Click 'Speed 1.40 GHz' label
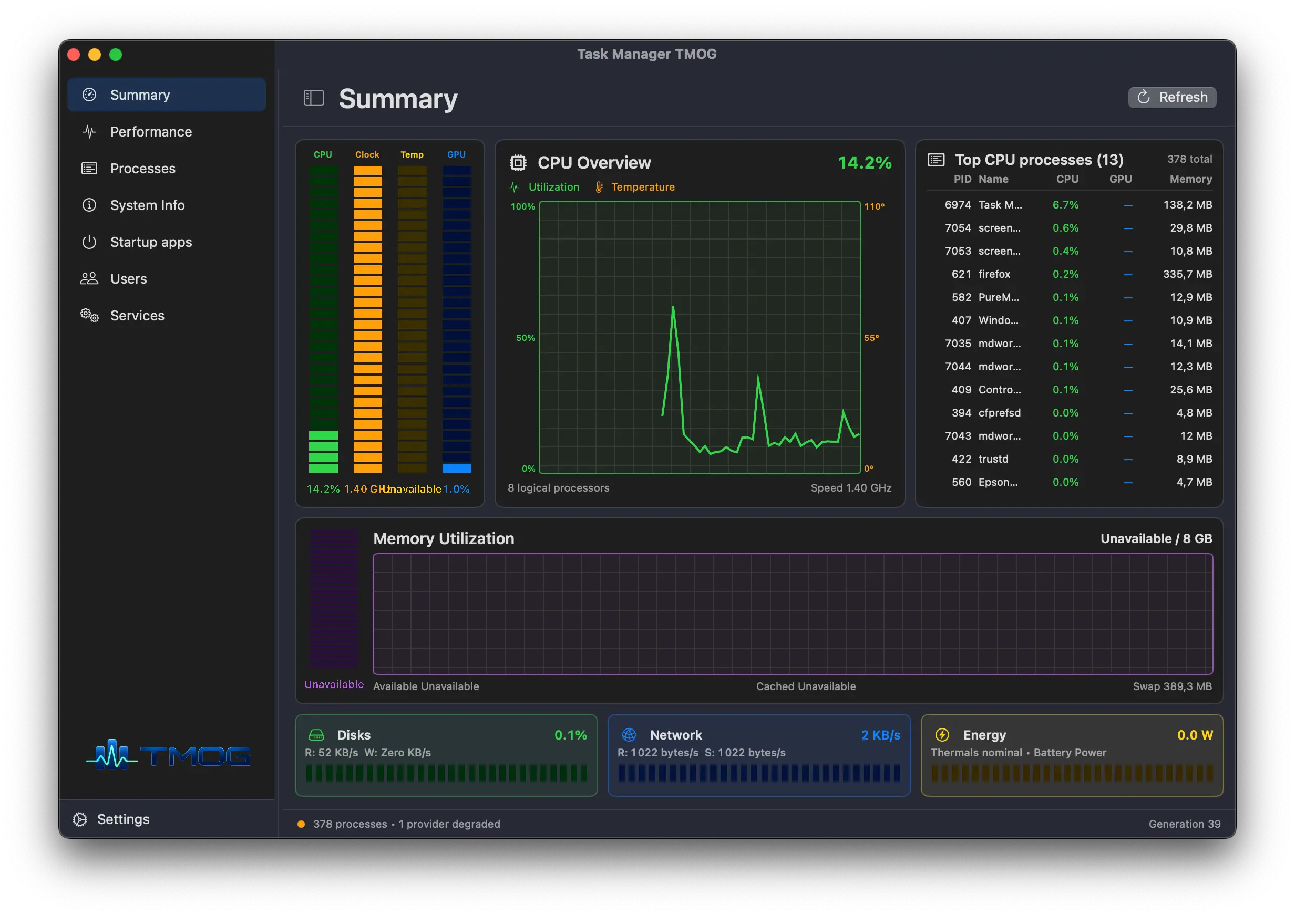 (851, 488)
